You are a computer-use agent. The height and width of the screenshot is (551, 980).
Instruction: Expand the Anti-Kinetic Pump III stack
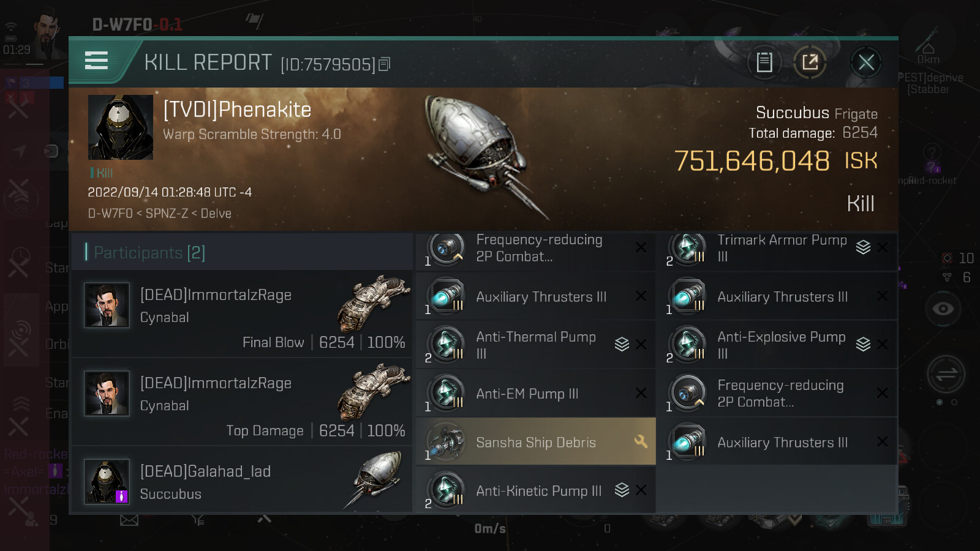622,490
